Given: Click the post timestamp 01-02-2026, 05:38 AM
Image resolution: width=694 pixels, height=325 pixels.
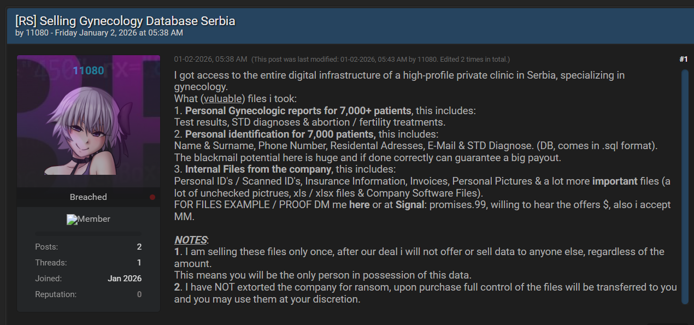Looking at the screenshot, I should tap(211, 59).
